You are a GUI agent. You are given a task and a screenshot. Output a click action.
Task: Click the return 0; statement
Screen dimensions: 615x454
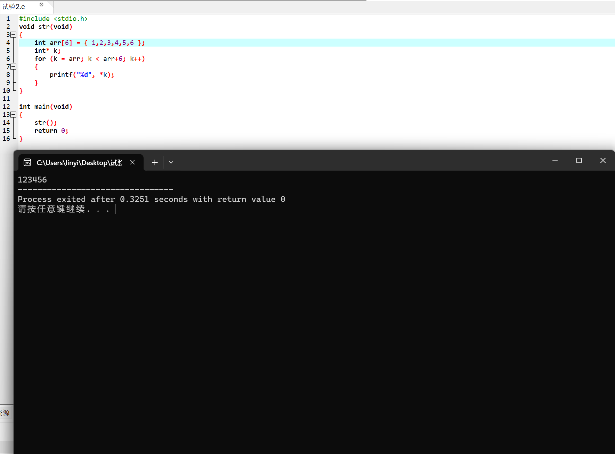point(51,131)
